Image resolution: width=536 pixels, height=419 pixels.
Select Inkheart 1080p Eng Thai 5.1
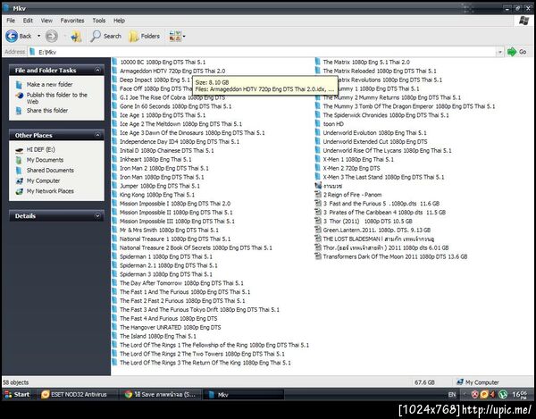(x=155, y=159)
